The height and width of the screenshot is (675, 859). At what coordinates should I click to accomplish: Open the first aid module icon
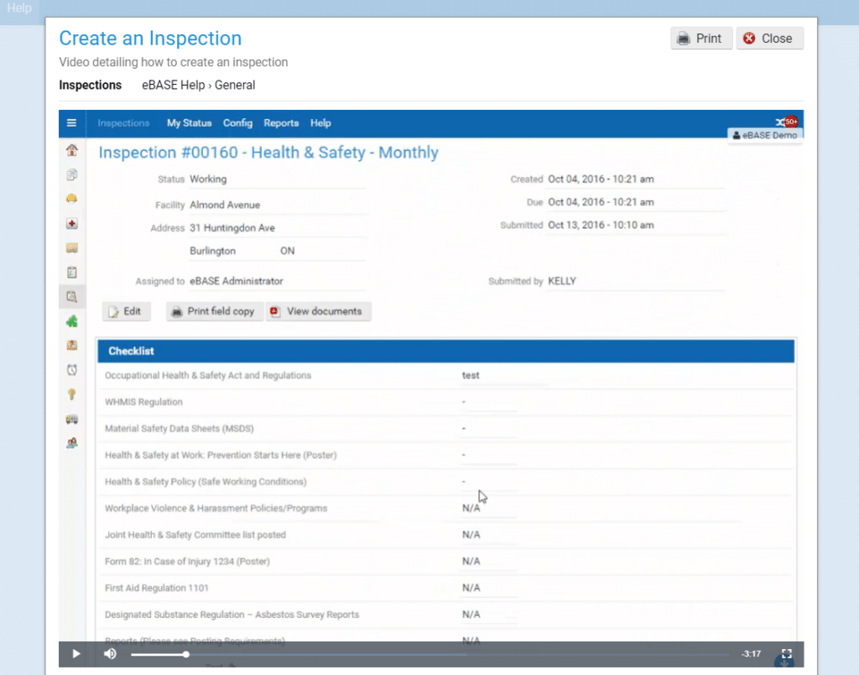(x=71, y=223)
